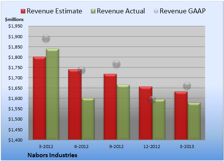Select the red estimate bar for 6-2012
Image resolution: width=224 pixels, height=161 pixels.
[x=75, y=105]
